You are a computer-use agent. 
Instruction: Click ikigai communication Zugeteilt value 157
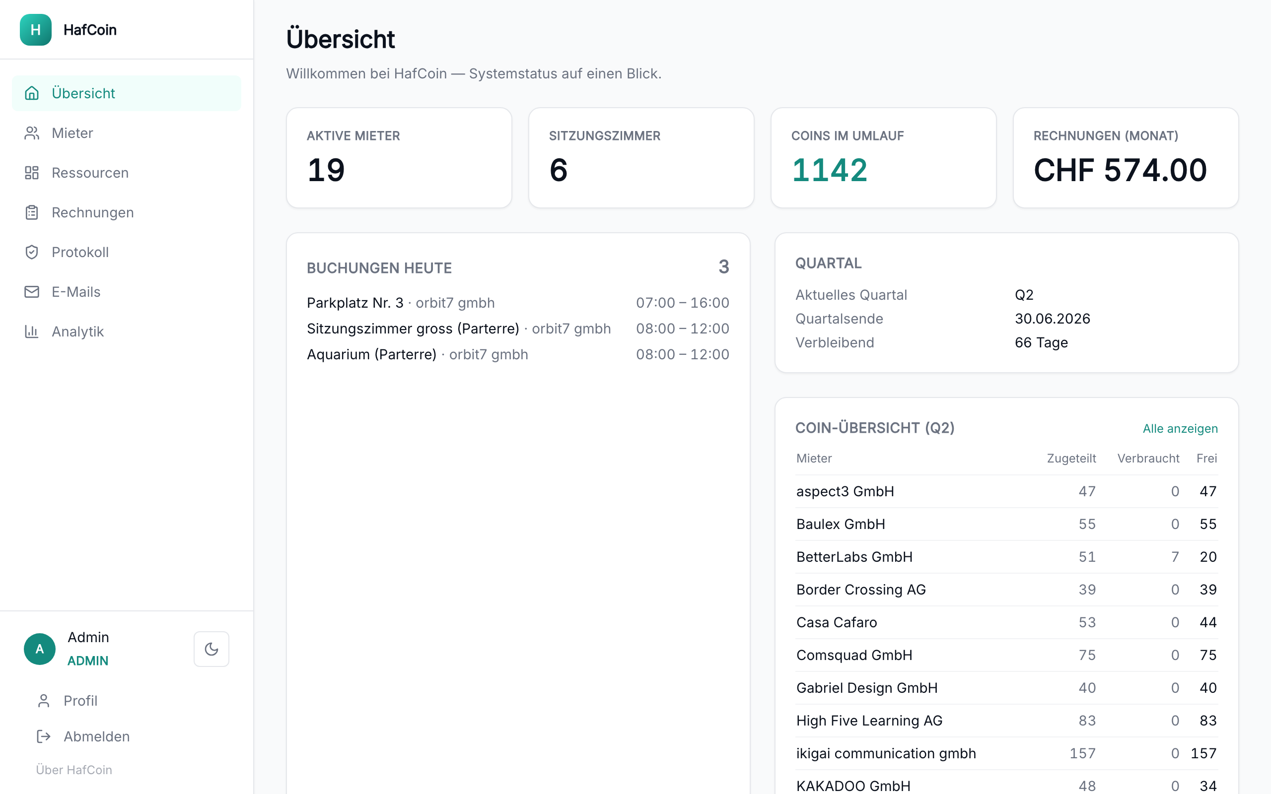[1083, 754]
